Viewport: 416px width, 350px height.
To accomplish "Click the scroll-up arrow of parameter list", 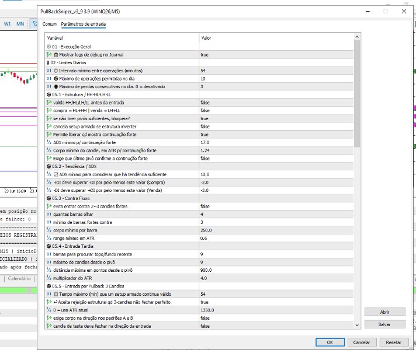I will tap(357, 37).
